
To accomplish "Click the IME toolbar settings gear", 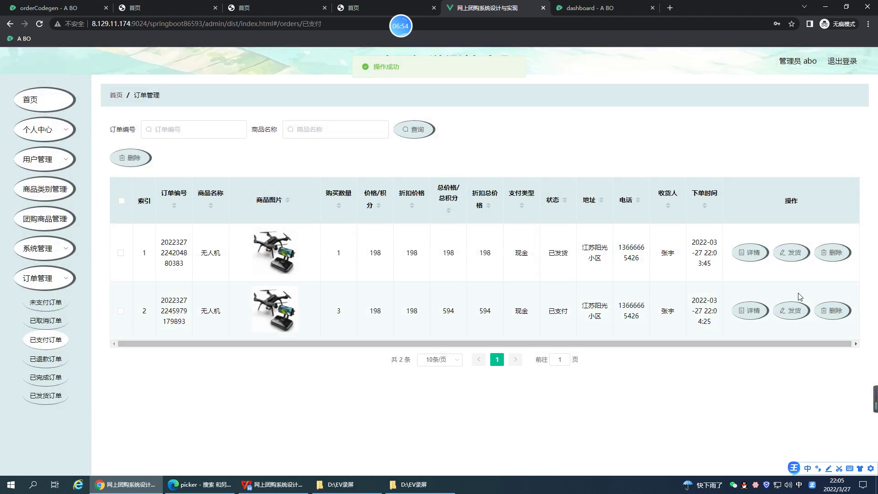I will click(x=871, y=468).
